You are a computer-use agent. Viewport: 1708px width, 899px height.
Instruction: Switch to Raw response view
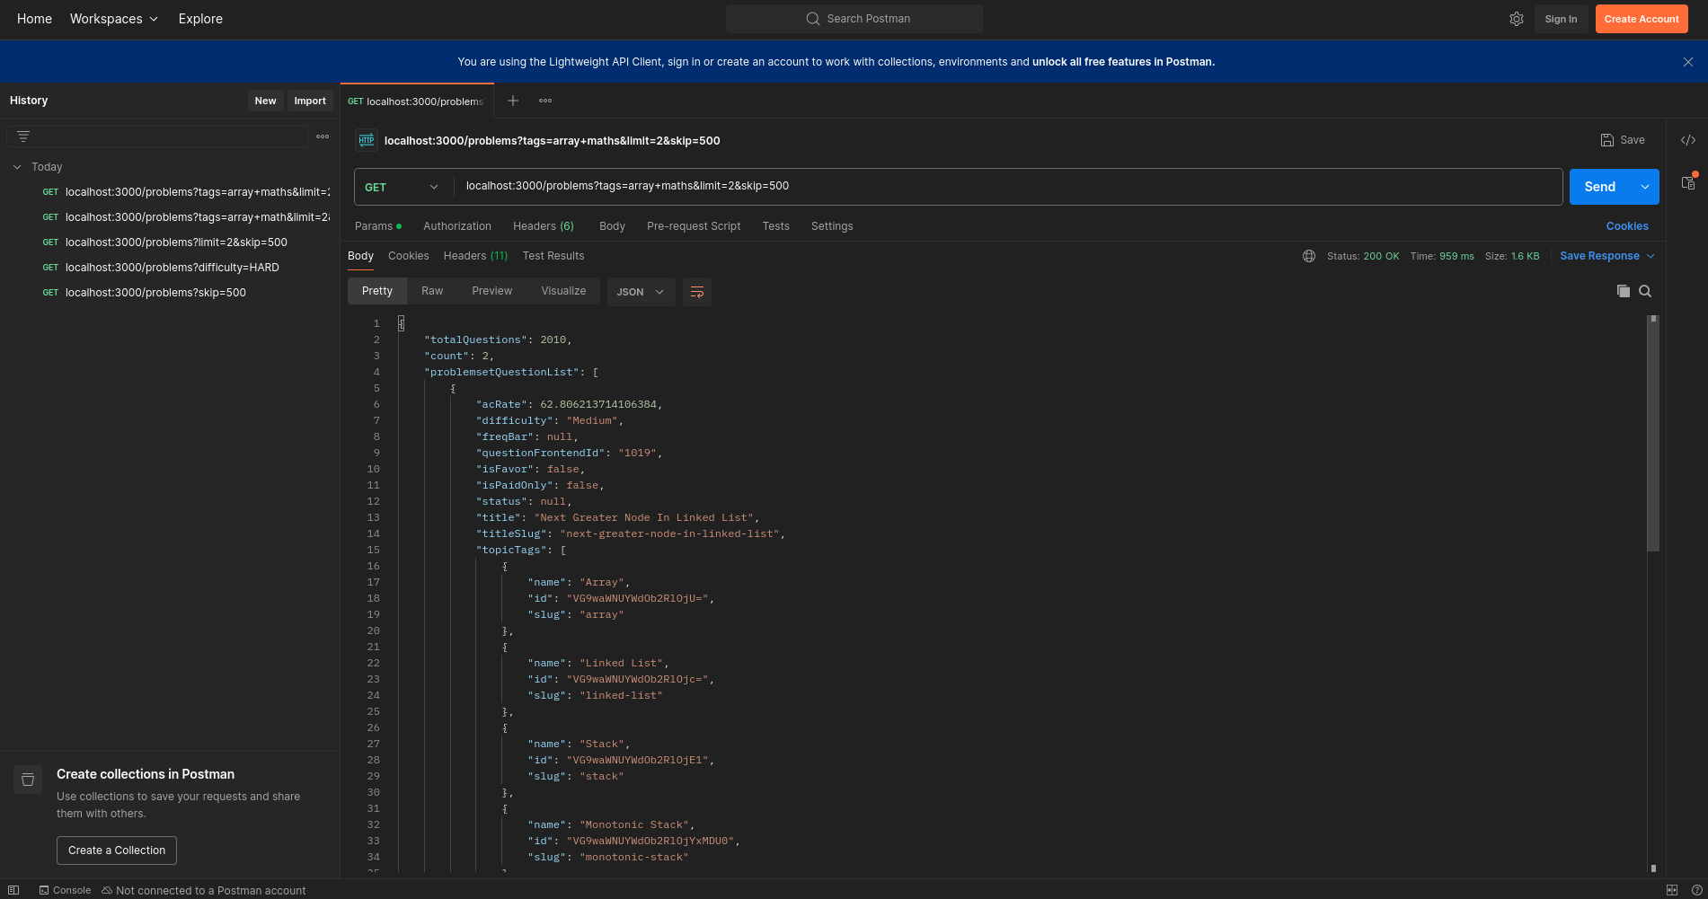coord(432,291)
